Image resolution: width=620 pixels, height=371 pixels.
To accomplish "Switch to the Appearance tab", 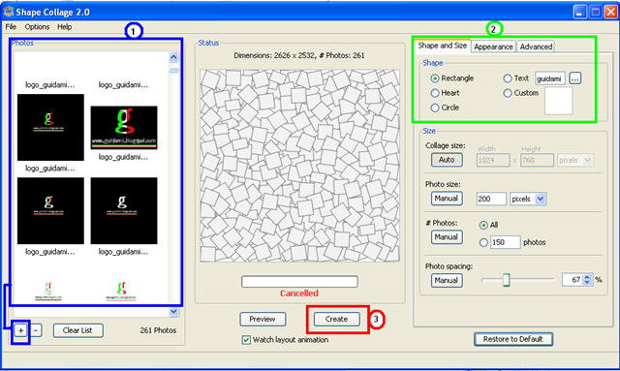I will coord(493,46).
